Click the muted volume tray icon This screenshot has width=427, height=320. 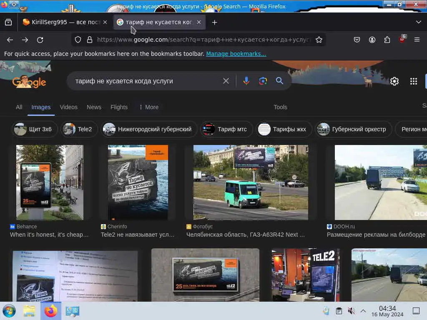point(351,311)
